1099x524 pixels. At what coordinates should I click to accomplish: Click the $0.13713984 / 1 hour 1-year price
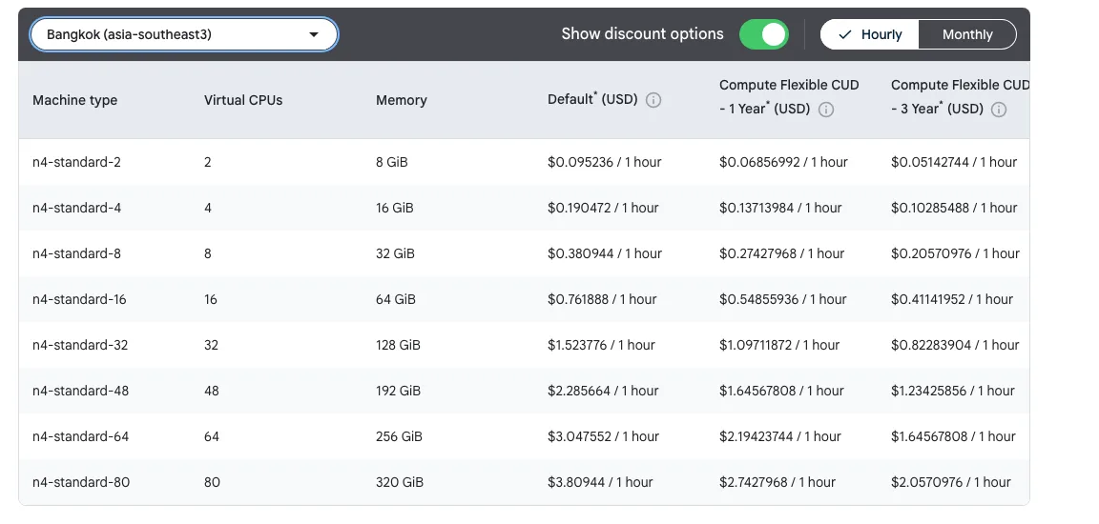point(780,208)
